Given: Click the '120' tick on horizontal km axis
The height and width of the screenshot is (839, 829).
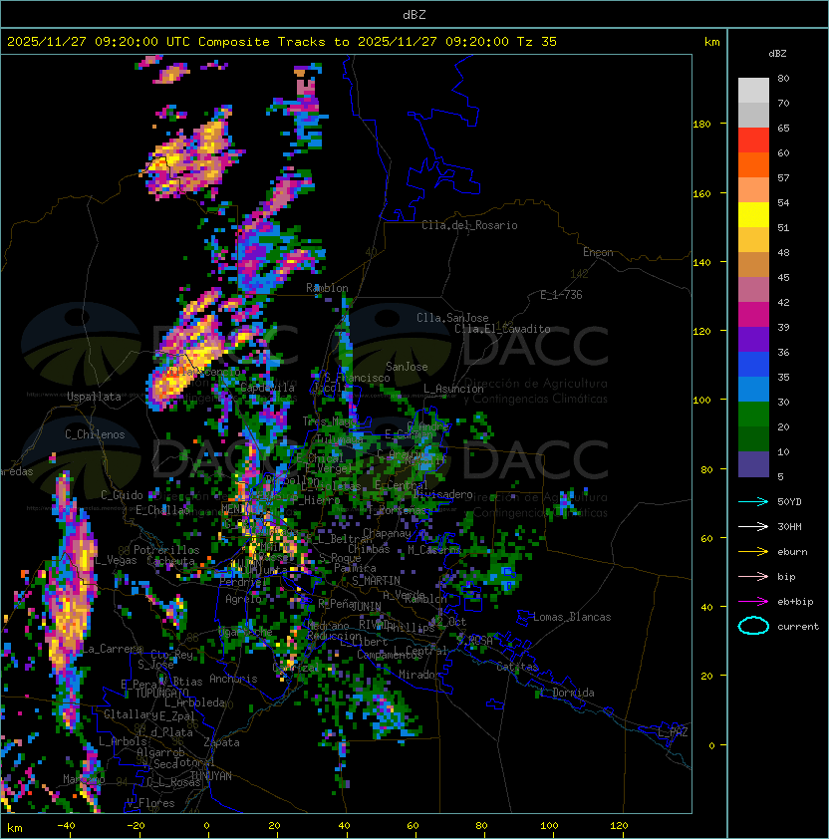Looking at the screenshot, I should pyautogui.click(x=619, y=826).
